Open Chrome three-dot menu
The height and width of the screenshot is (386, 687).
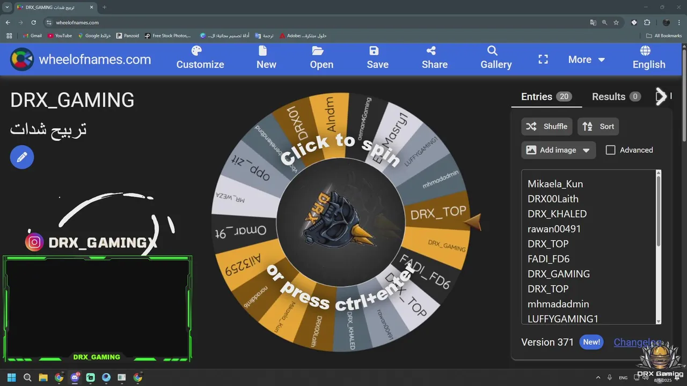(x=679, y=23)
